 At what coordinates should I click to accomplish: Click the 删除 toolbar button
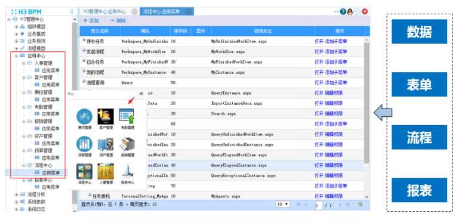tap(118, 20)
